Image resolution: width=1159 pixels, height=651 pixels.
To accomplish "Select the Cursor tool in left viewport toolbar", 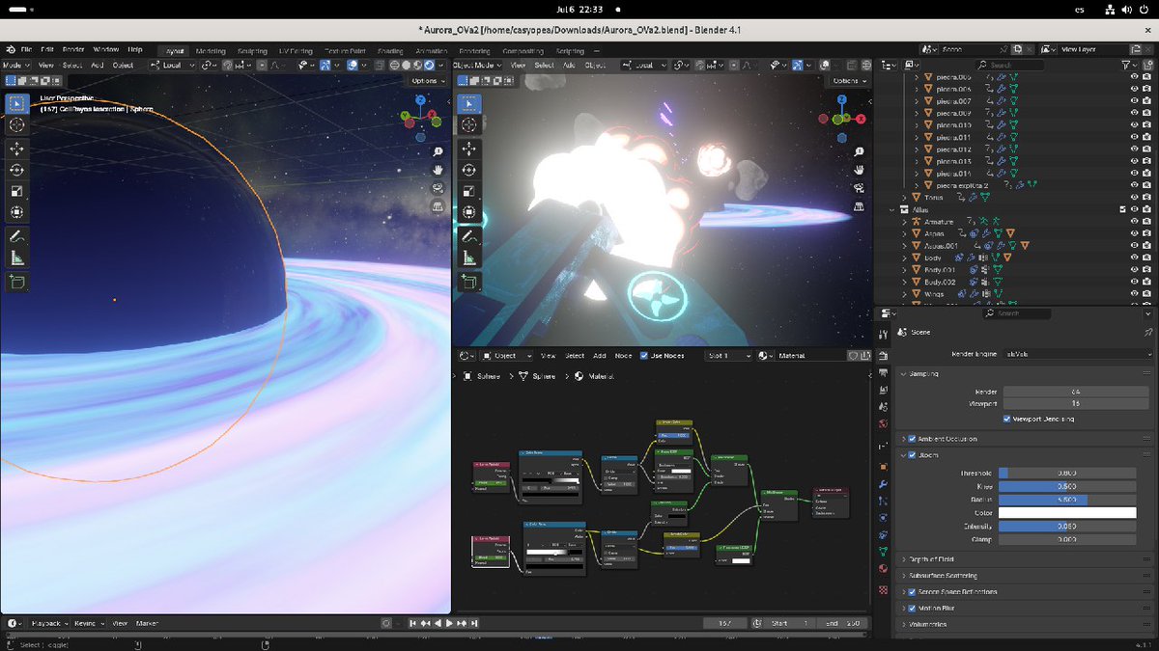I will [17, 125].
